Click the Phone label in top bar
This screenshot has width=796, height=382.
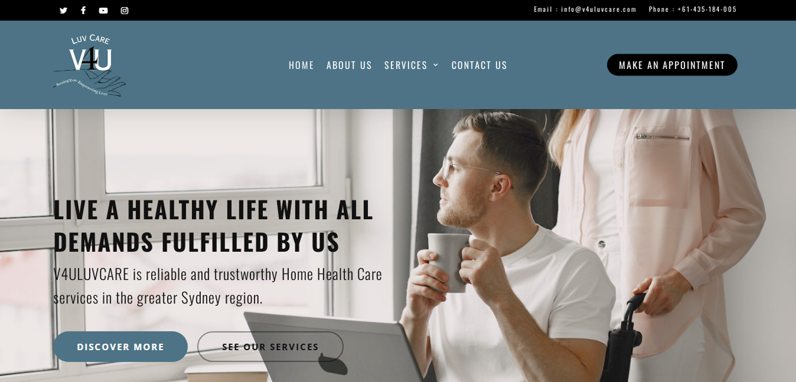pos(659,9)
